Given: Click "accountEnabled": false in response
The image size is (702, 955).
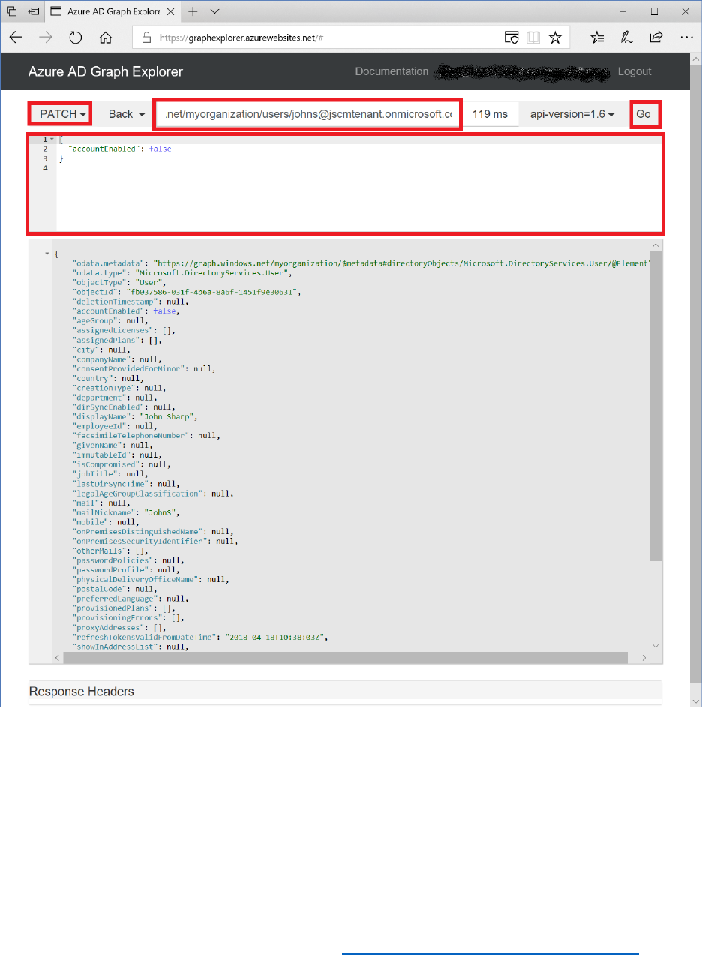Looking at the screenshot, I should (x=125, y=311).
